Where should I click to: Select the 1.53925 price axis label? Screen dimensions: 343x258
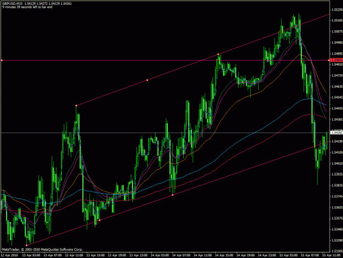tap(337, 174)
